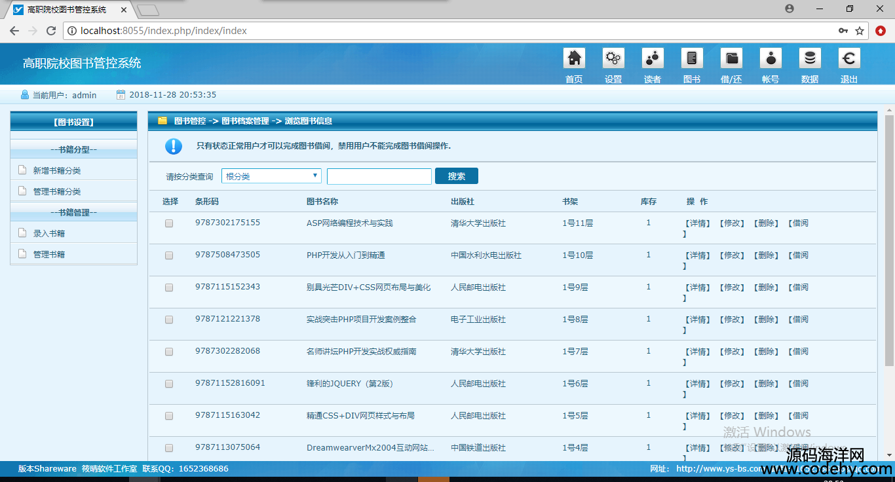Image resolution: width=895 pixels, height=482 pixels.
Task: Click the 数据 database icon
Action: 810,59
